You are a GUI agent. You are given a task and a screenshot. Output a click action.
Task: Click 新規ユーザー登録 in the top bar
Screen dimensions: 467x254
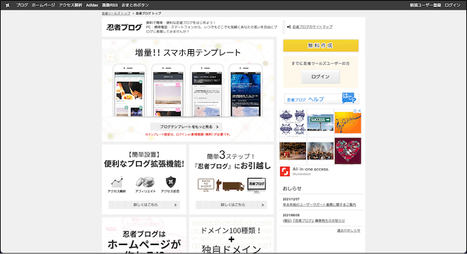point(425,5)
